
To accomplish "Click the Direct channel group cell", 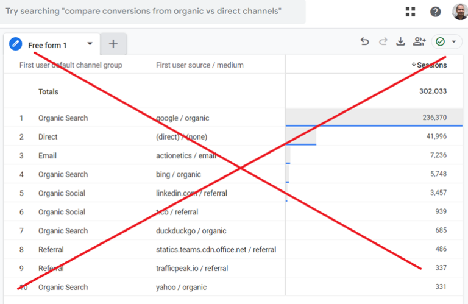I will (48, 137).
